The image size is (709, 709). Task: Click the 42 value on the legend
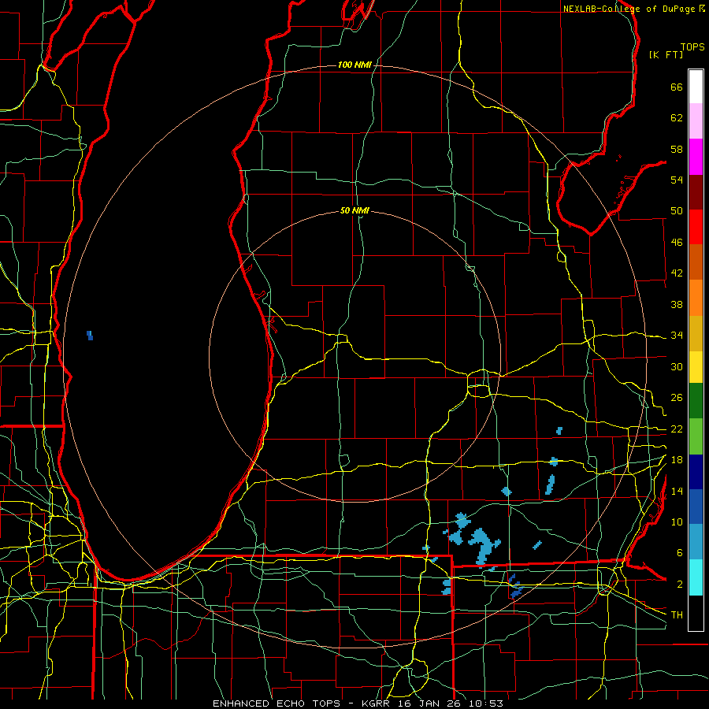[677, 273]
